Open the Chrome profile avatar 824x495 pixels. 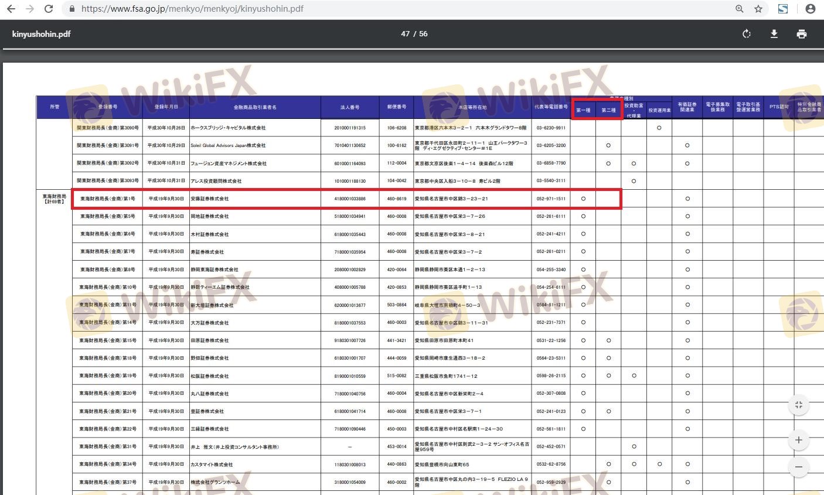(x=811, y=9)
